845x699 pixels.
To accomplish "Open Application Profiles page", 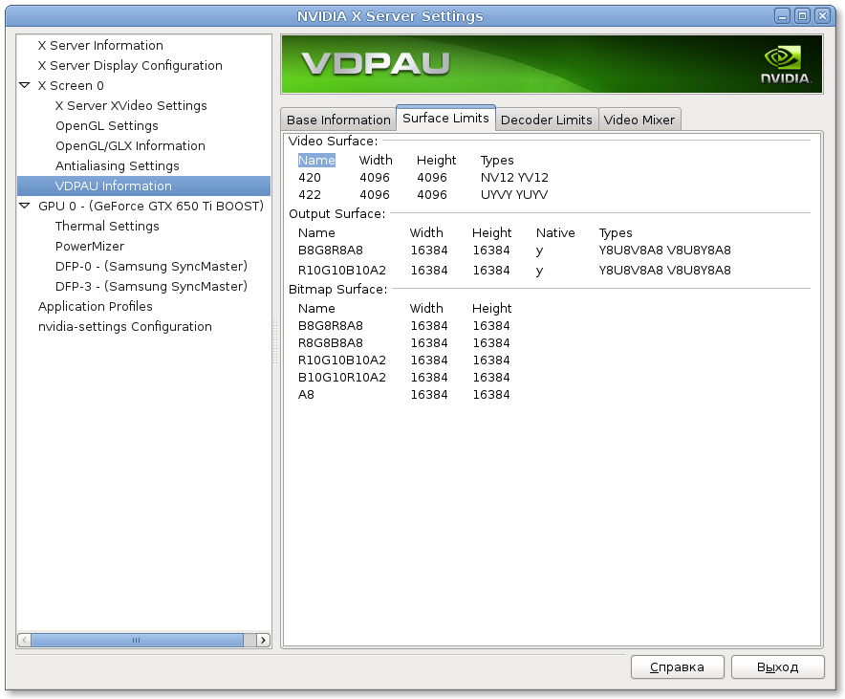I will 95,306.
